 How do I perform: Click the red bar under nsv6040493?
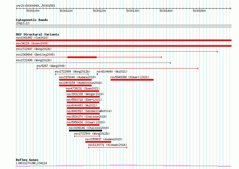83,108
